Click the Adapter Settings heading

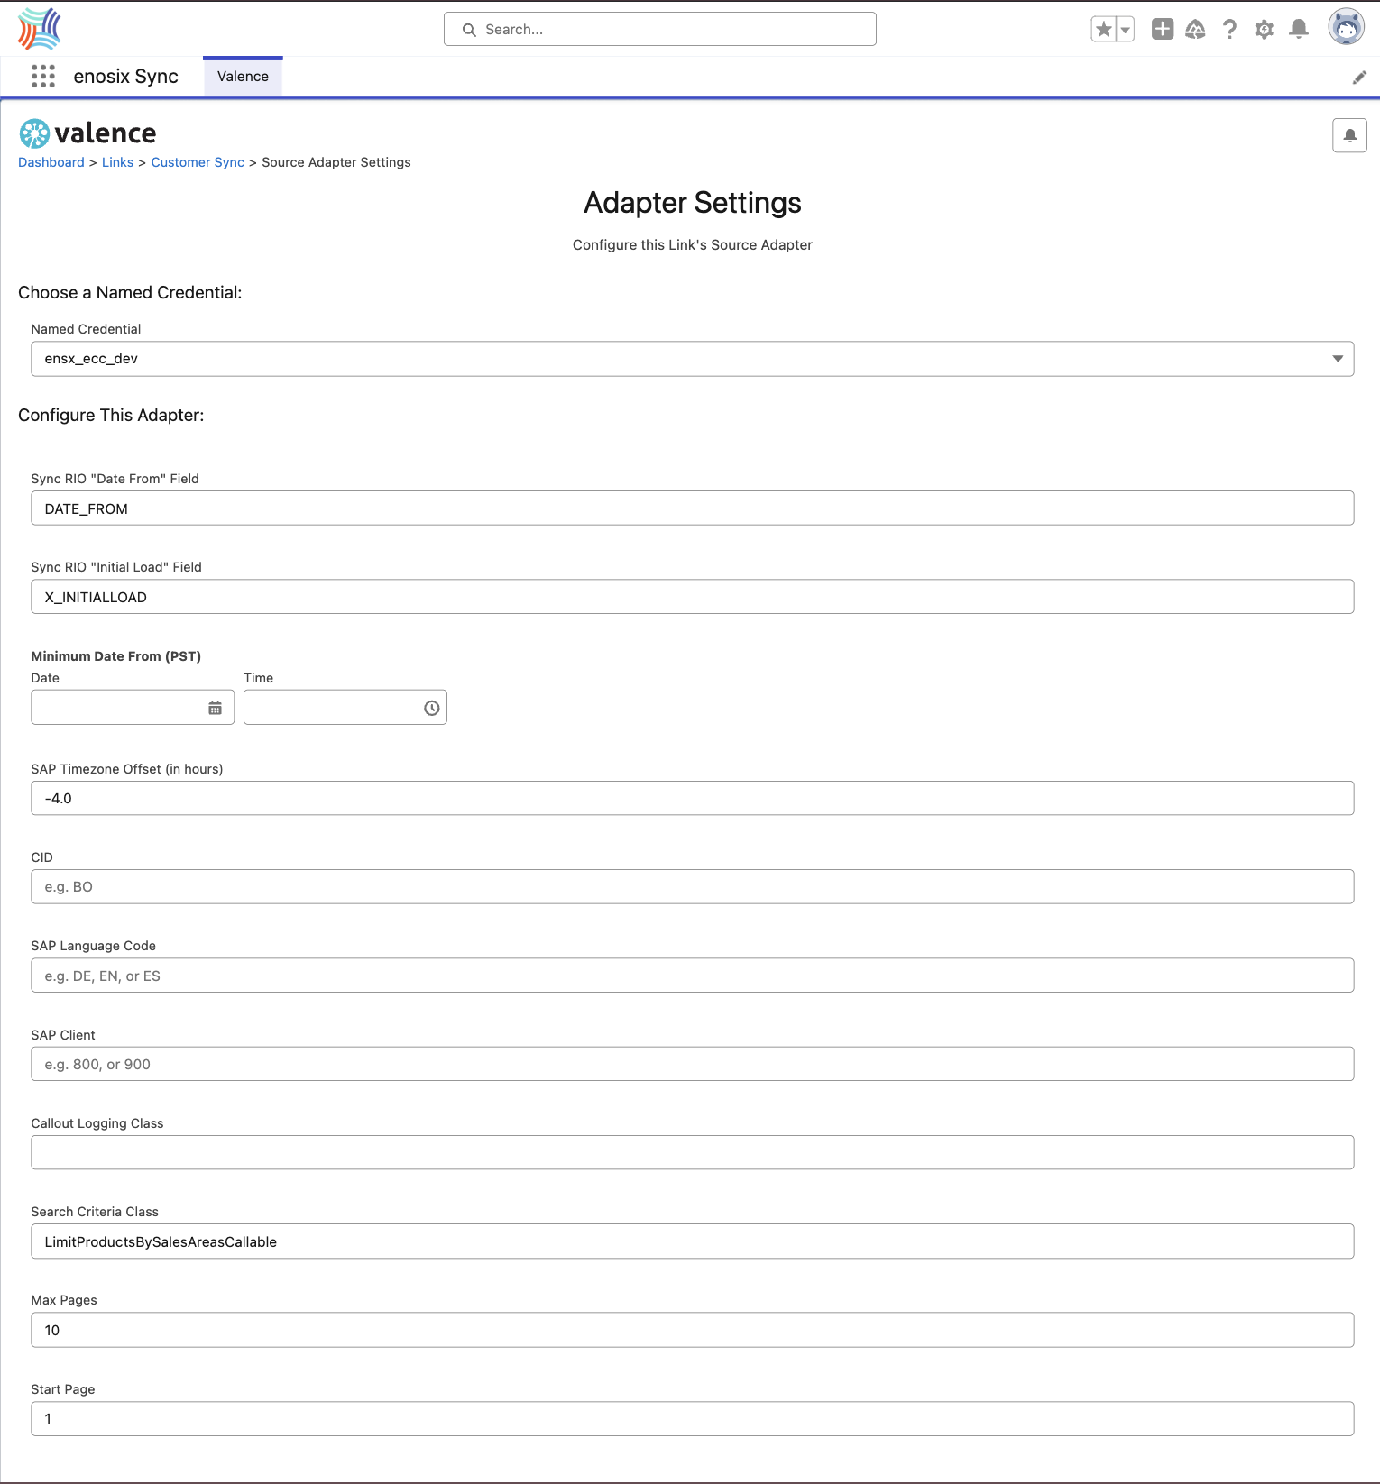693,203
